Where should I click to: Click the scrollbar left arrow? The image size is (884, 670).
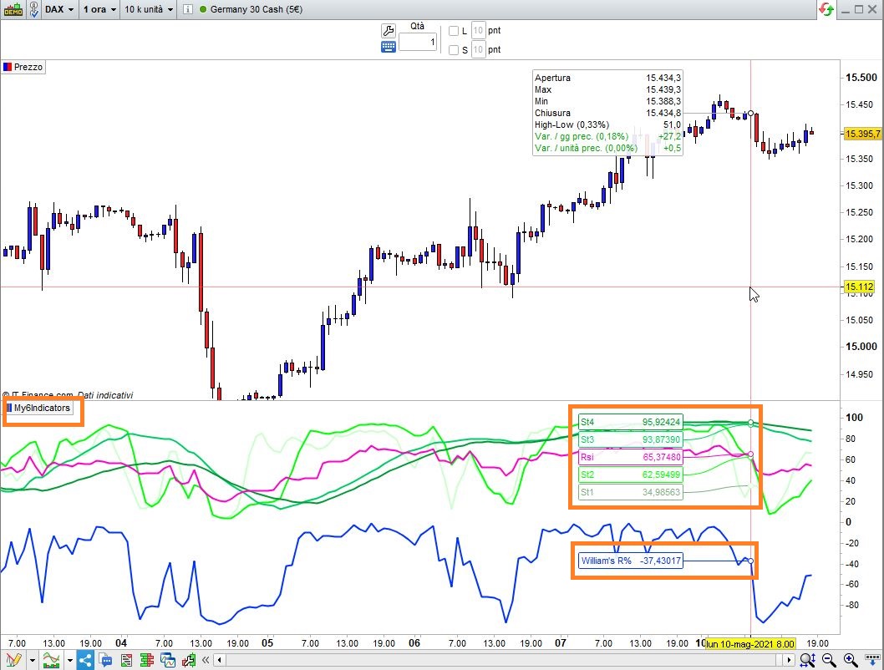click(219, 660)
